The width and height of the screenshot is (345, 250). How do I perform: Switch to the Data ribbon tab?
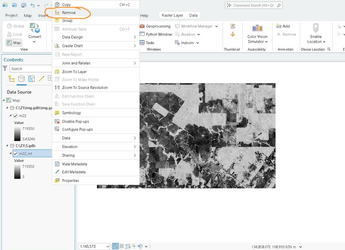[x=193, y=16]
